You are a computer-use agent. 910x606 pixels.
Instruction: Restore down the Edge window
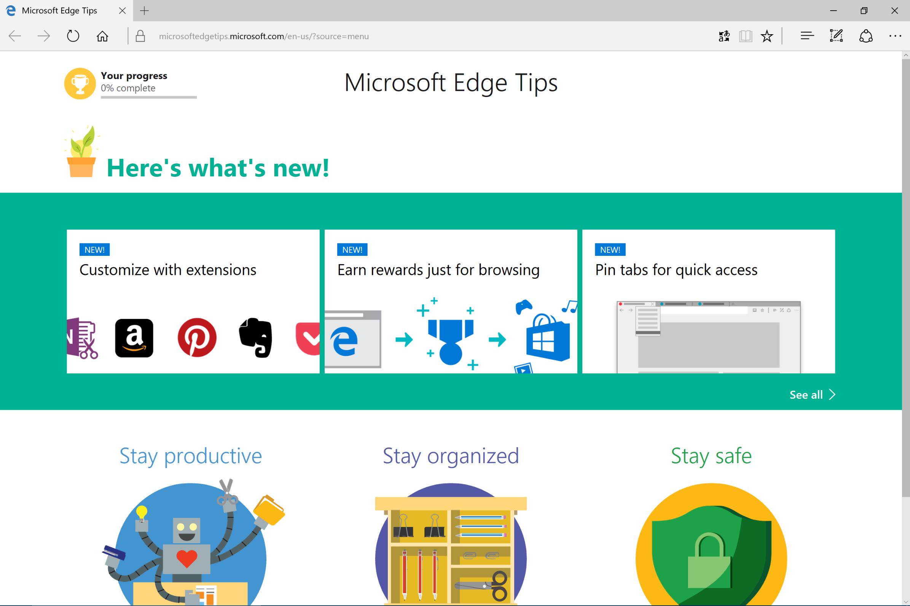(x=864, y=10)
